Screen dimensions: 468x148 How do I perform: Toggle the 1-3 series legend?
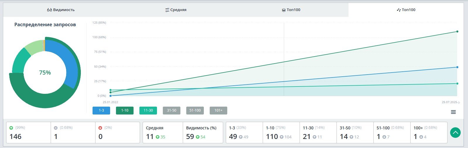point(101,111)
